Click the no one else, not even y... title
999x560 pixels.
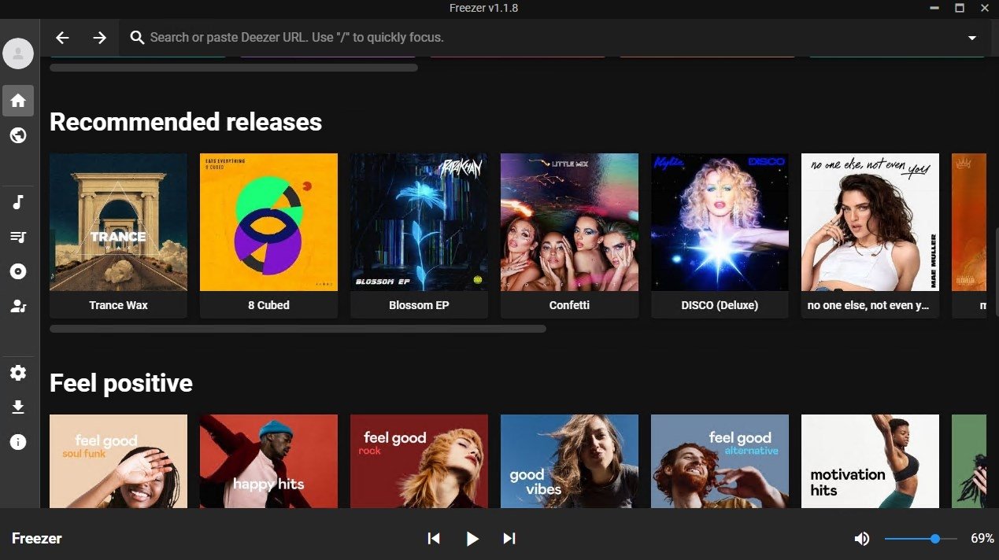click(870, 305)
